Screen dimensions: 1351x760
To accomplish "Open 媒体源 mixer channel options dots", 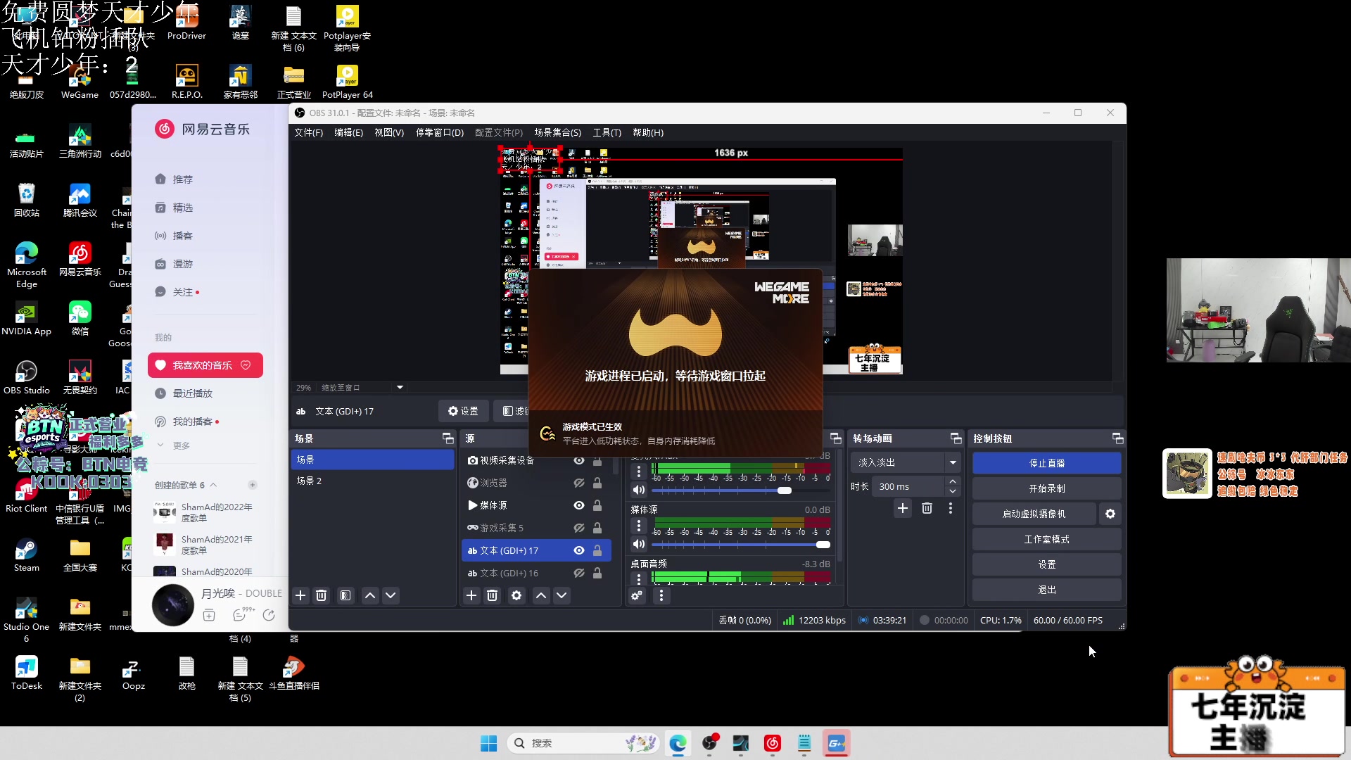I will click(638, 526).
